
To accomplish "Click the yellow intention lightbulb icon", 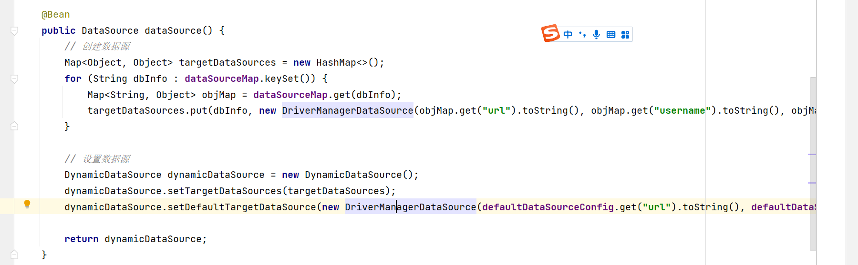I will (27, 204).
